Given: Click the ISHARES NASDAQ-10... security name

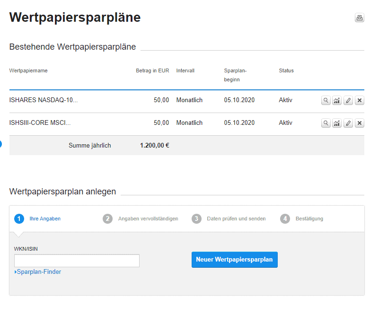Looking at the screenshot, I should pos(44,100).
